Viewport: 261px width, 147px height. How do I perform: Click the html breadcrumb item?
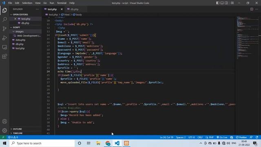point(65,15)
